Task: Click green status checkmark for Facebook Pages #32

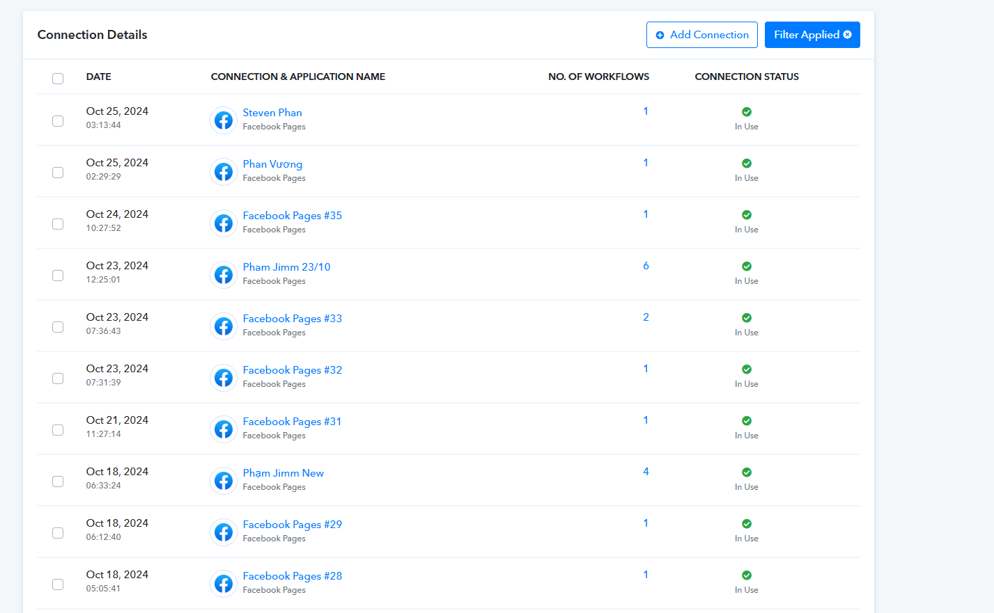Action: (747, 369)
